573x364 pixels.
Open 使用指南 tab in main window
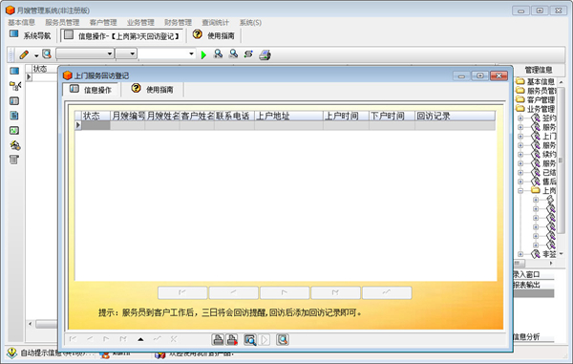pos(214,35)
